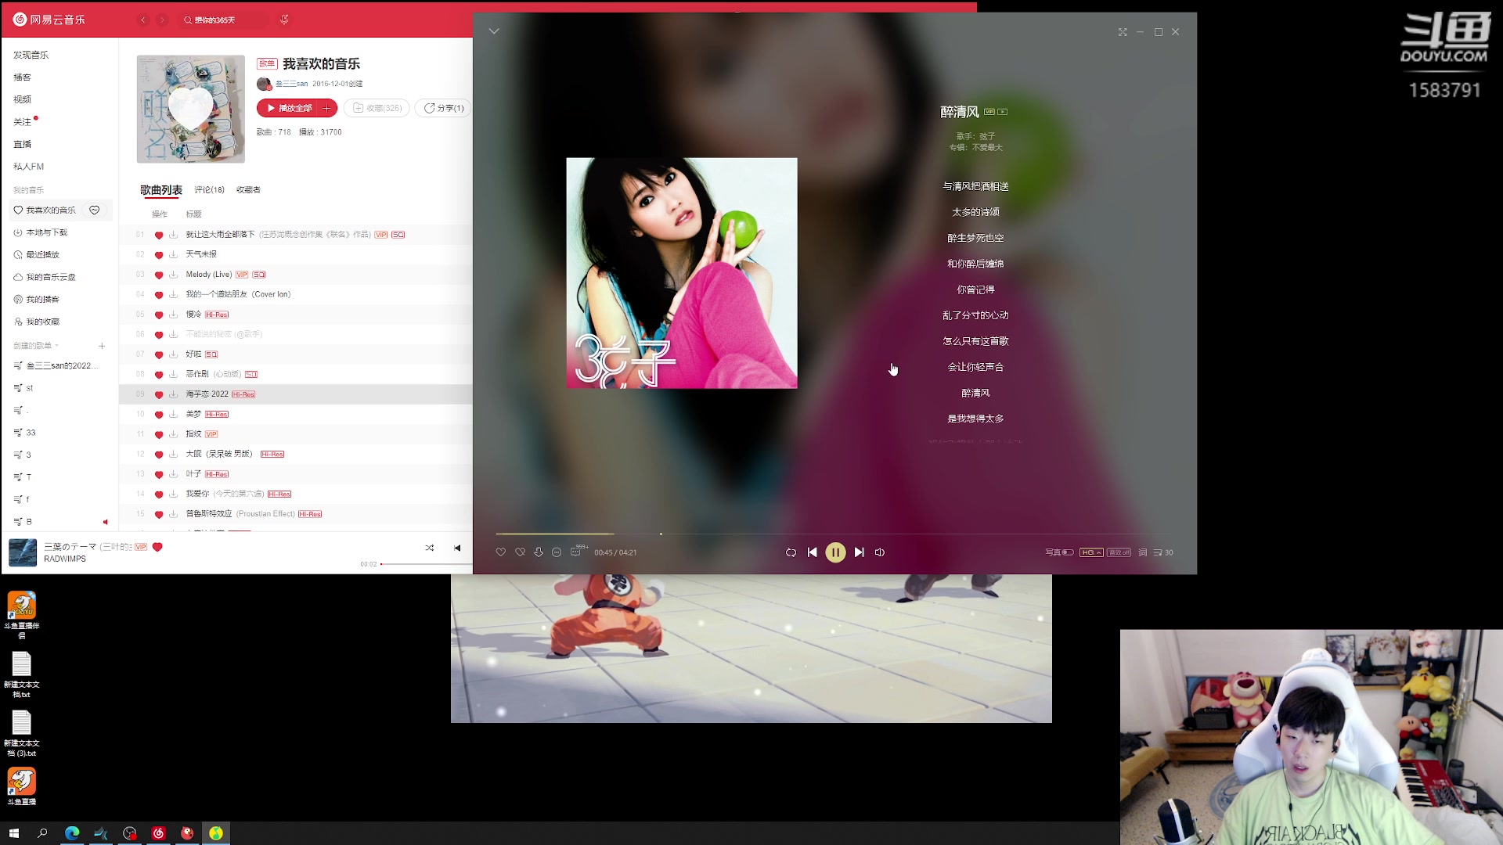Toggle loop playback mode icon

791,552
